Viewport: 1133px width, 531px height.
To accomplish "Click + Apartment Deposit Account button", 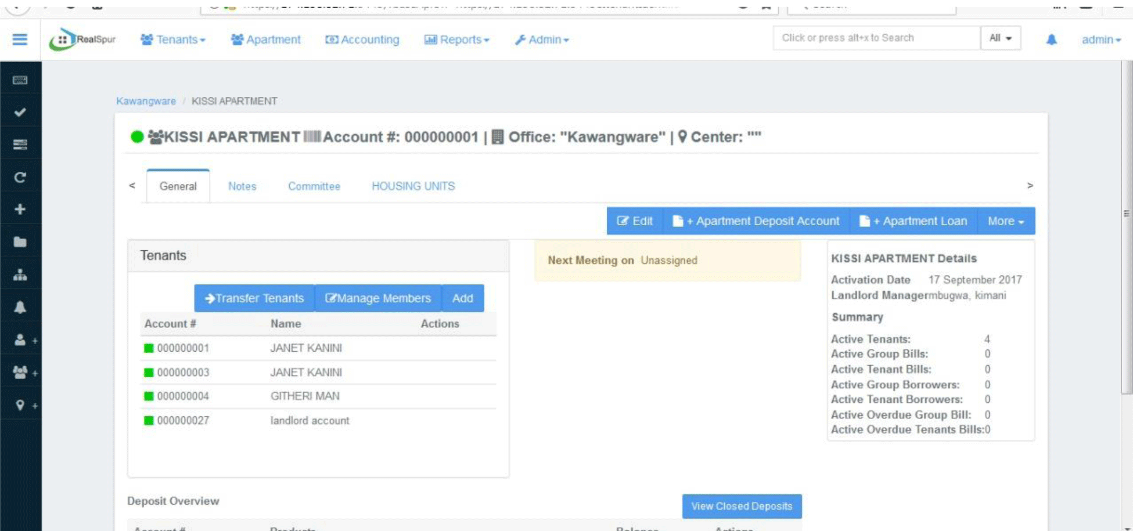I will [756, 221].
